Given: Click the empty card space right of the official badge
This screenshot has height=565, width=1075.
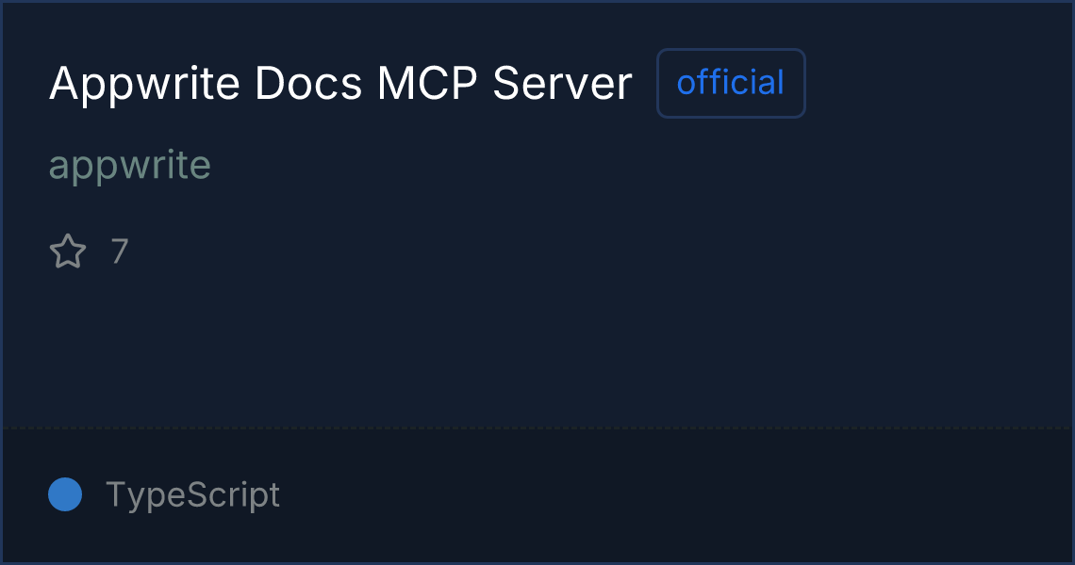Looking at the screenshot, I should (938, 83).
